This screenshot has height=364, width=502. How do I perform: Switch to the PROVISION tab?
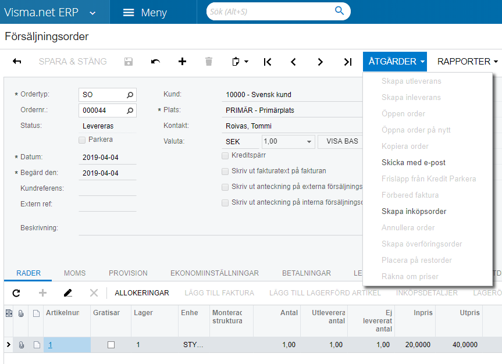pos(128,273)
